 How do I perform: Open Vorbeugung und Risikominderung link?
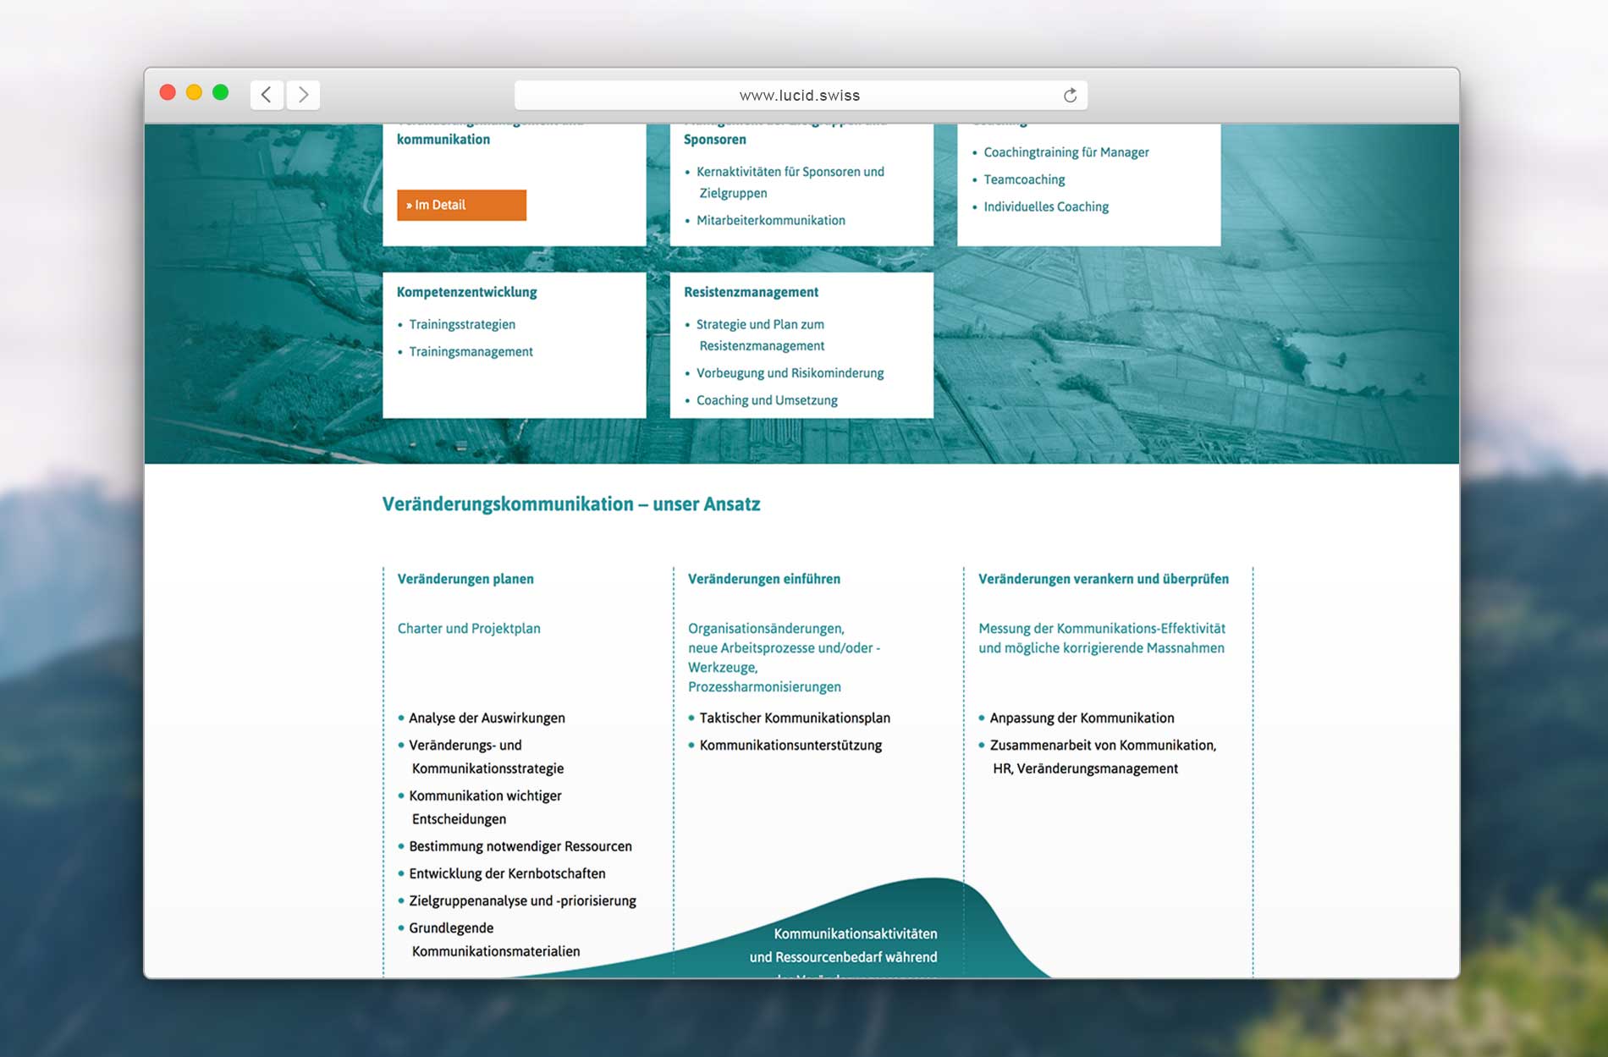(790, 373)
